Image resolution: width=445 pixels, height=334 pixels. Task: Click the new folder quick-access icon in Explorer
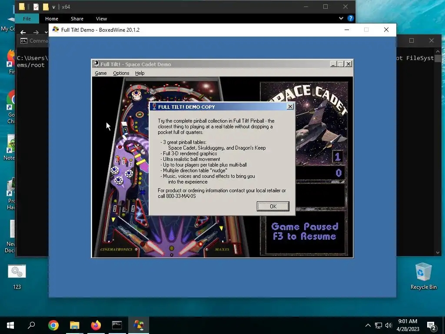click(46, 7)
